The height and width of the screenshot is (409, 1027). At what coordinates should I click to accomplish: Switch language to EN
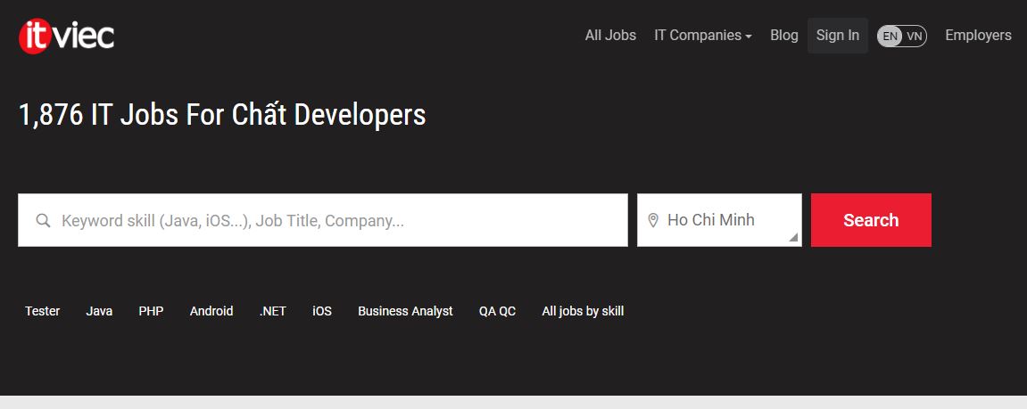coord(890,36)
